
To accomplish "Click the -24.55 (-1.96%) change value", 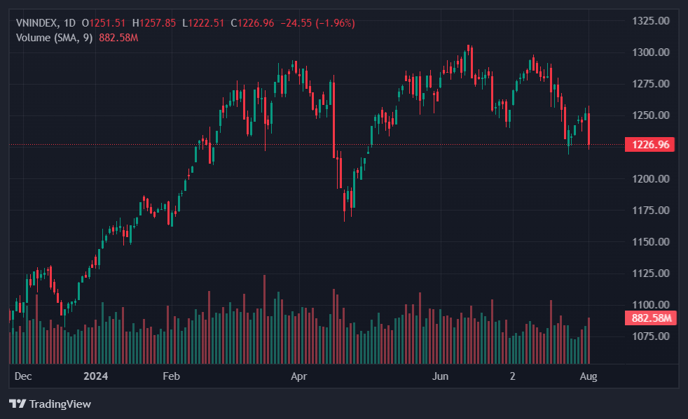I will pos(317,23).
